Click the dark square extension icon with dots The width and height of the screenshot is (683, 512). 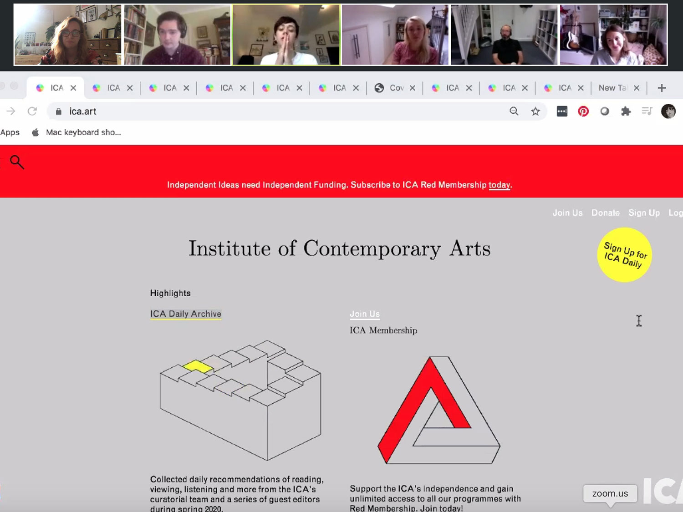pyautogui.click(x=562, y=111)
